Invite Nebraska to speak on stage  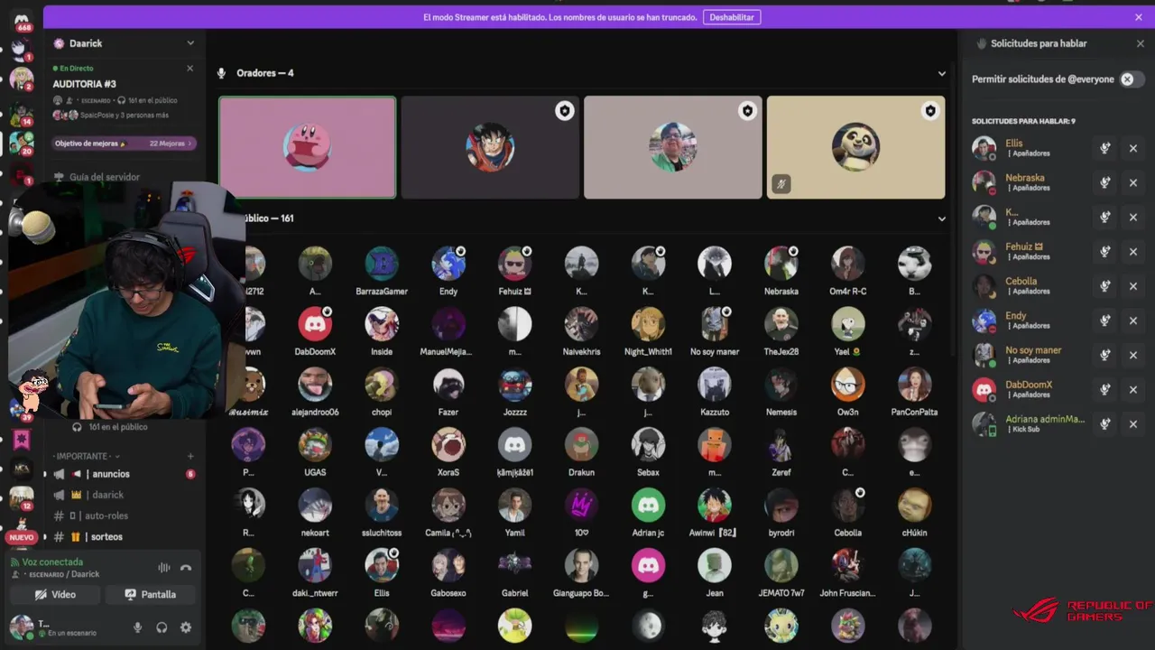(x=1104, y=182)
